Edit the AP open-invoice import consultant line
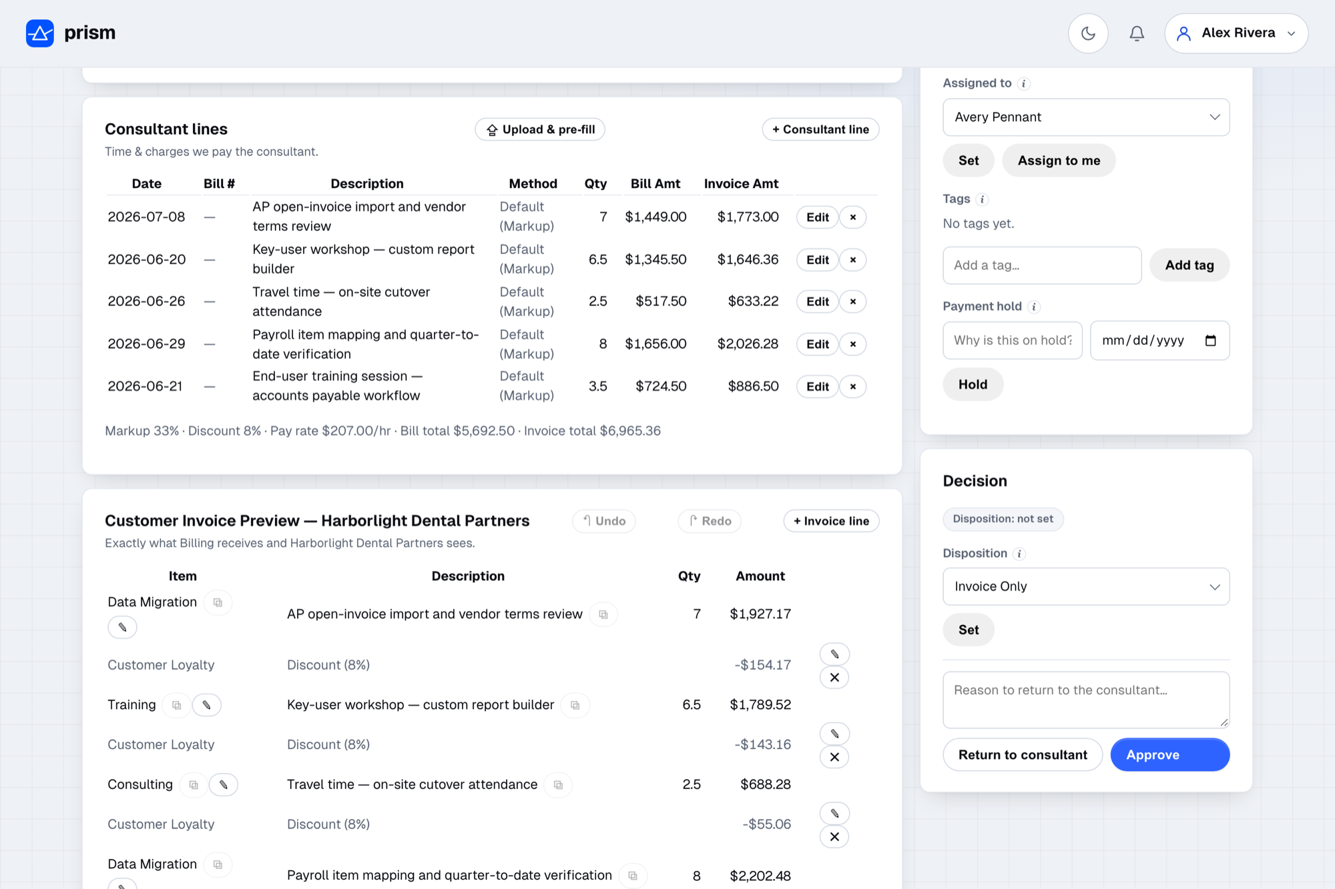Image resolution: width=1335 pixels, height=889 pixels. [x=817, y=217]
